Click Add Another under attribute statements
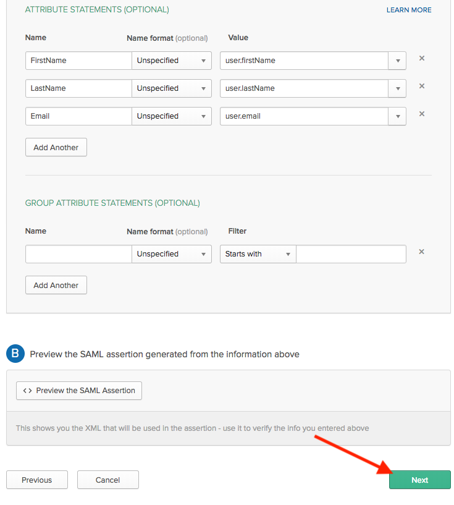 point(56,147)
